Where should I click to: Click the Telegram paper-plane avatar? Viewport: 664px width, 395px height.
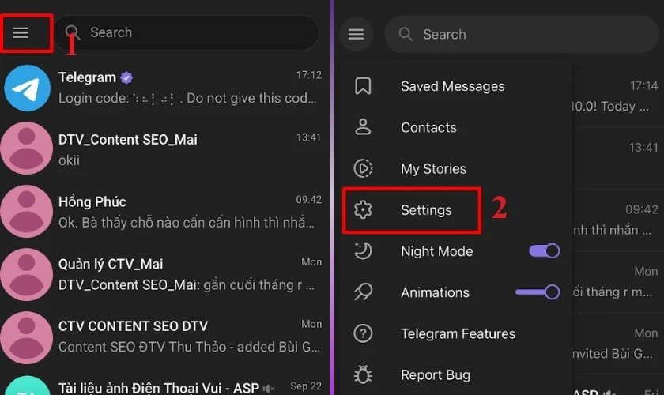pos(27,88)
